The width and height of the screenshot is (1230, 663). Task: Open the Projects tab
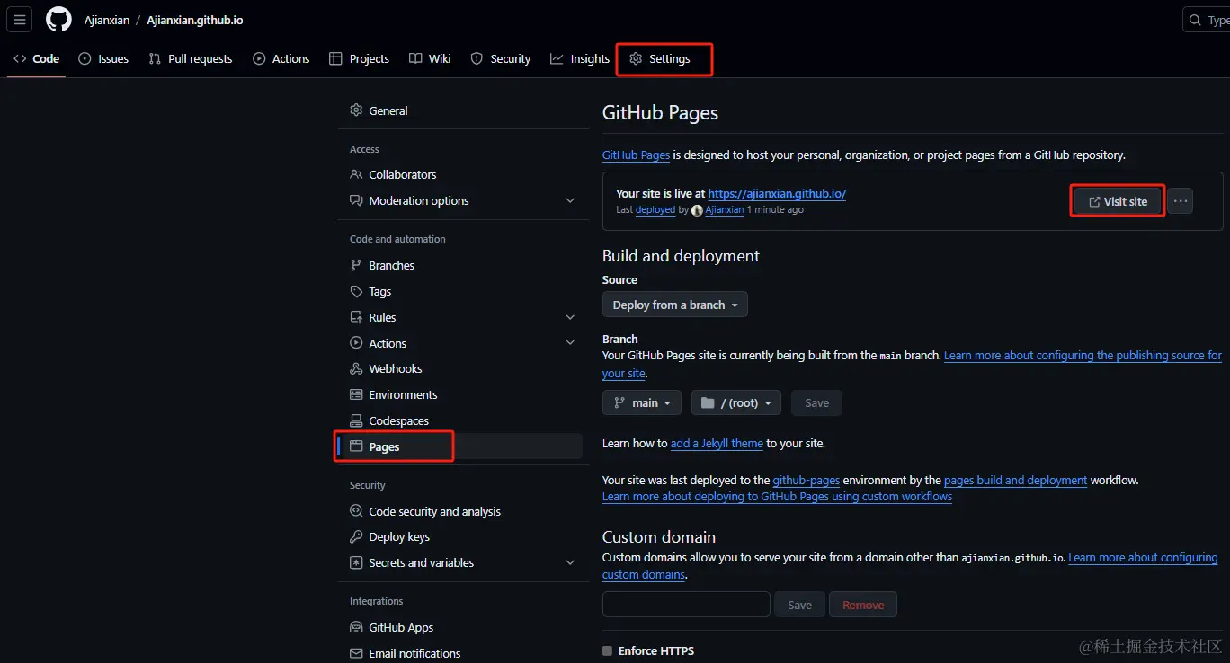pos(360,58)
